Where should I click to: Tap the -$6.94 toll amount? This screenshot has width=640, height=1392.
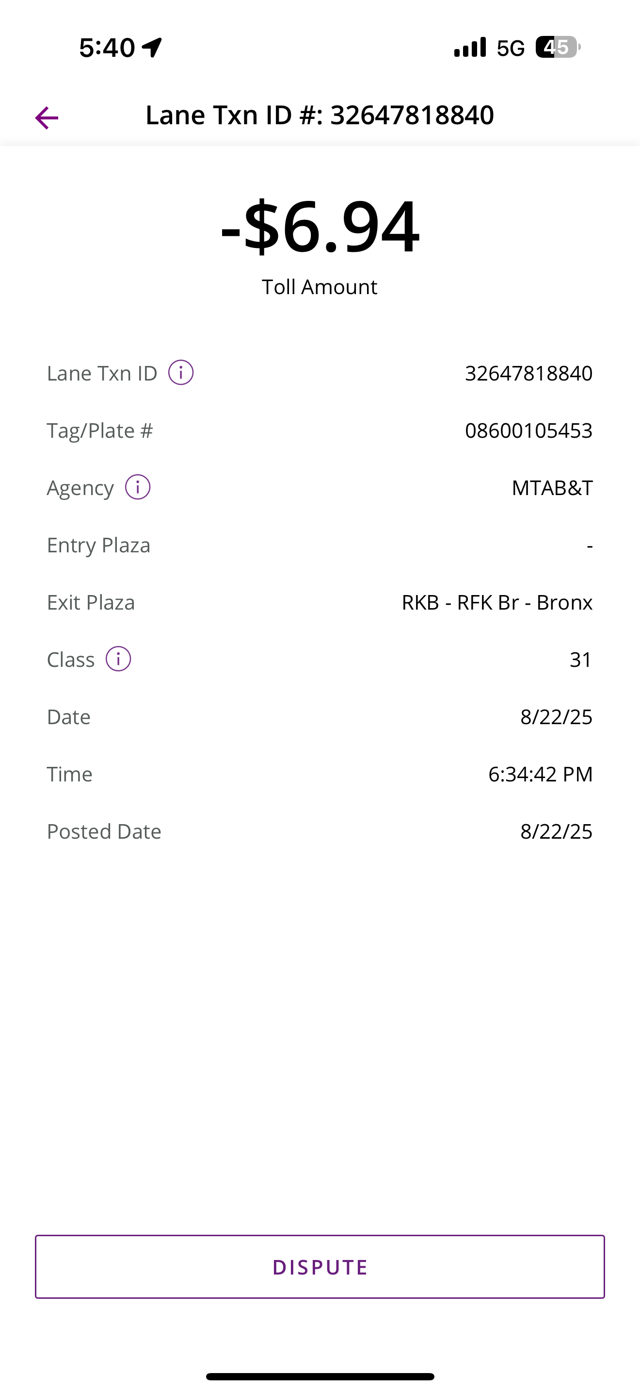(320, 226)
